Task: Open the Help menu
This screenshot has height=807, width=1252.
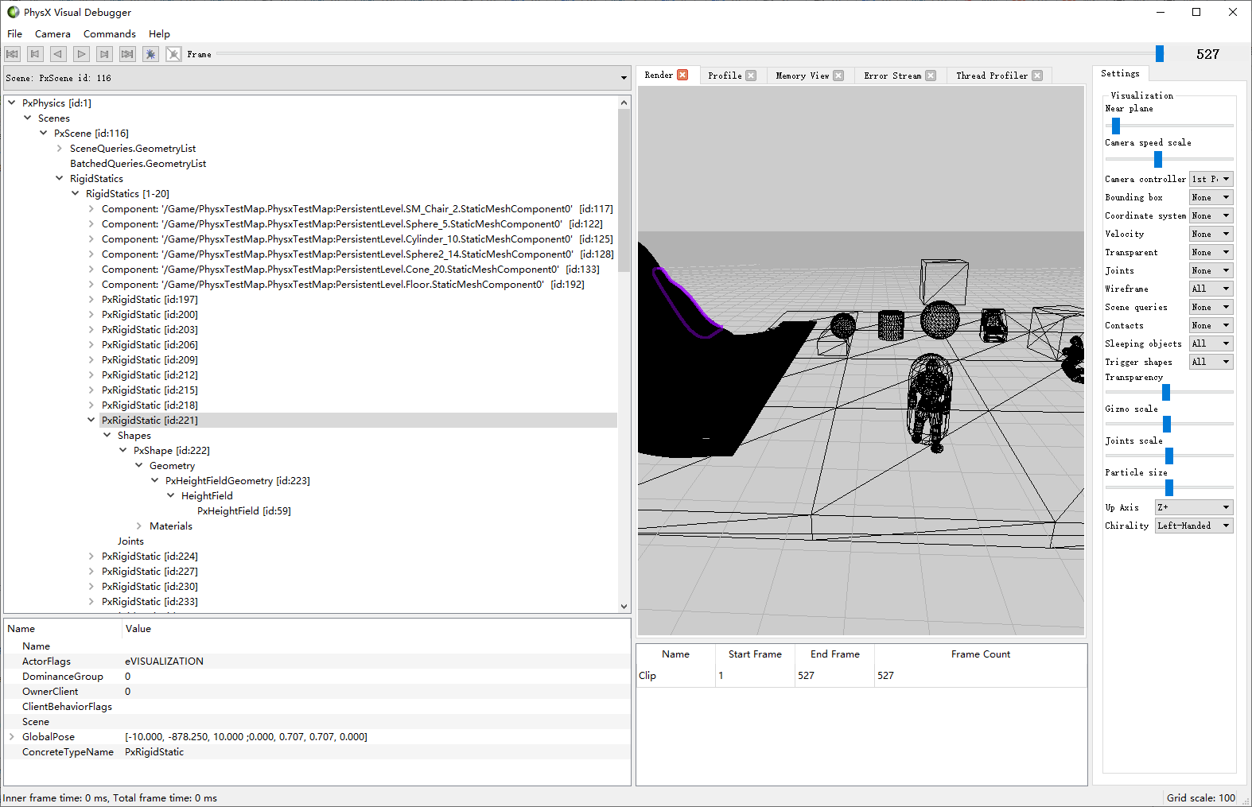Action: coord(159,34)
